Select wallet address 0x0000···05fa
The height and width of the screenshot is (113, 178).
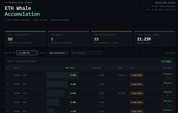pyautogui.click(x=20, y=111)
